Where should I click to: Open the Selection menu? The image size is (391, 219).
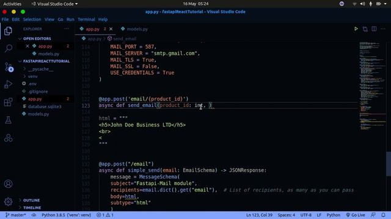point(32,19)
